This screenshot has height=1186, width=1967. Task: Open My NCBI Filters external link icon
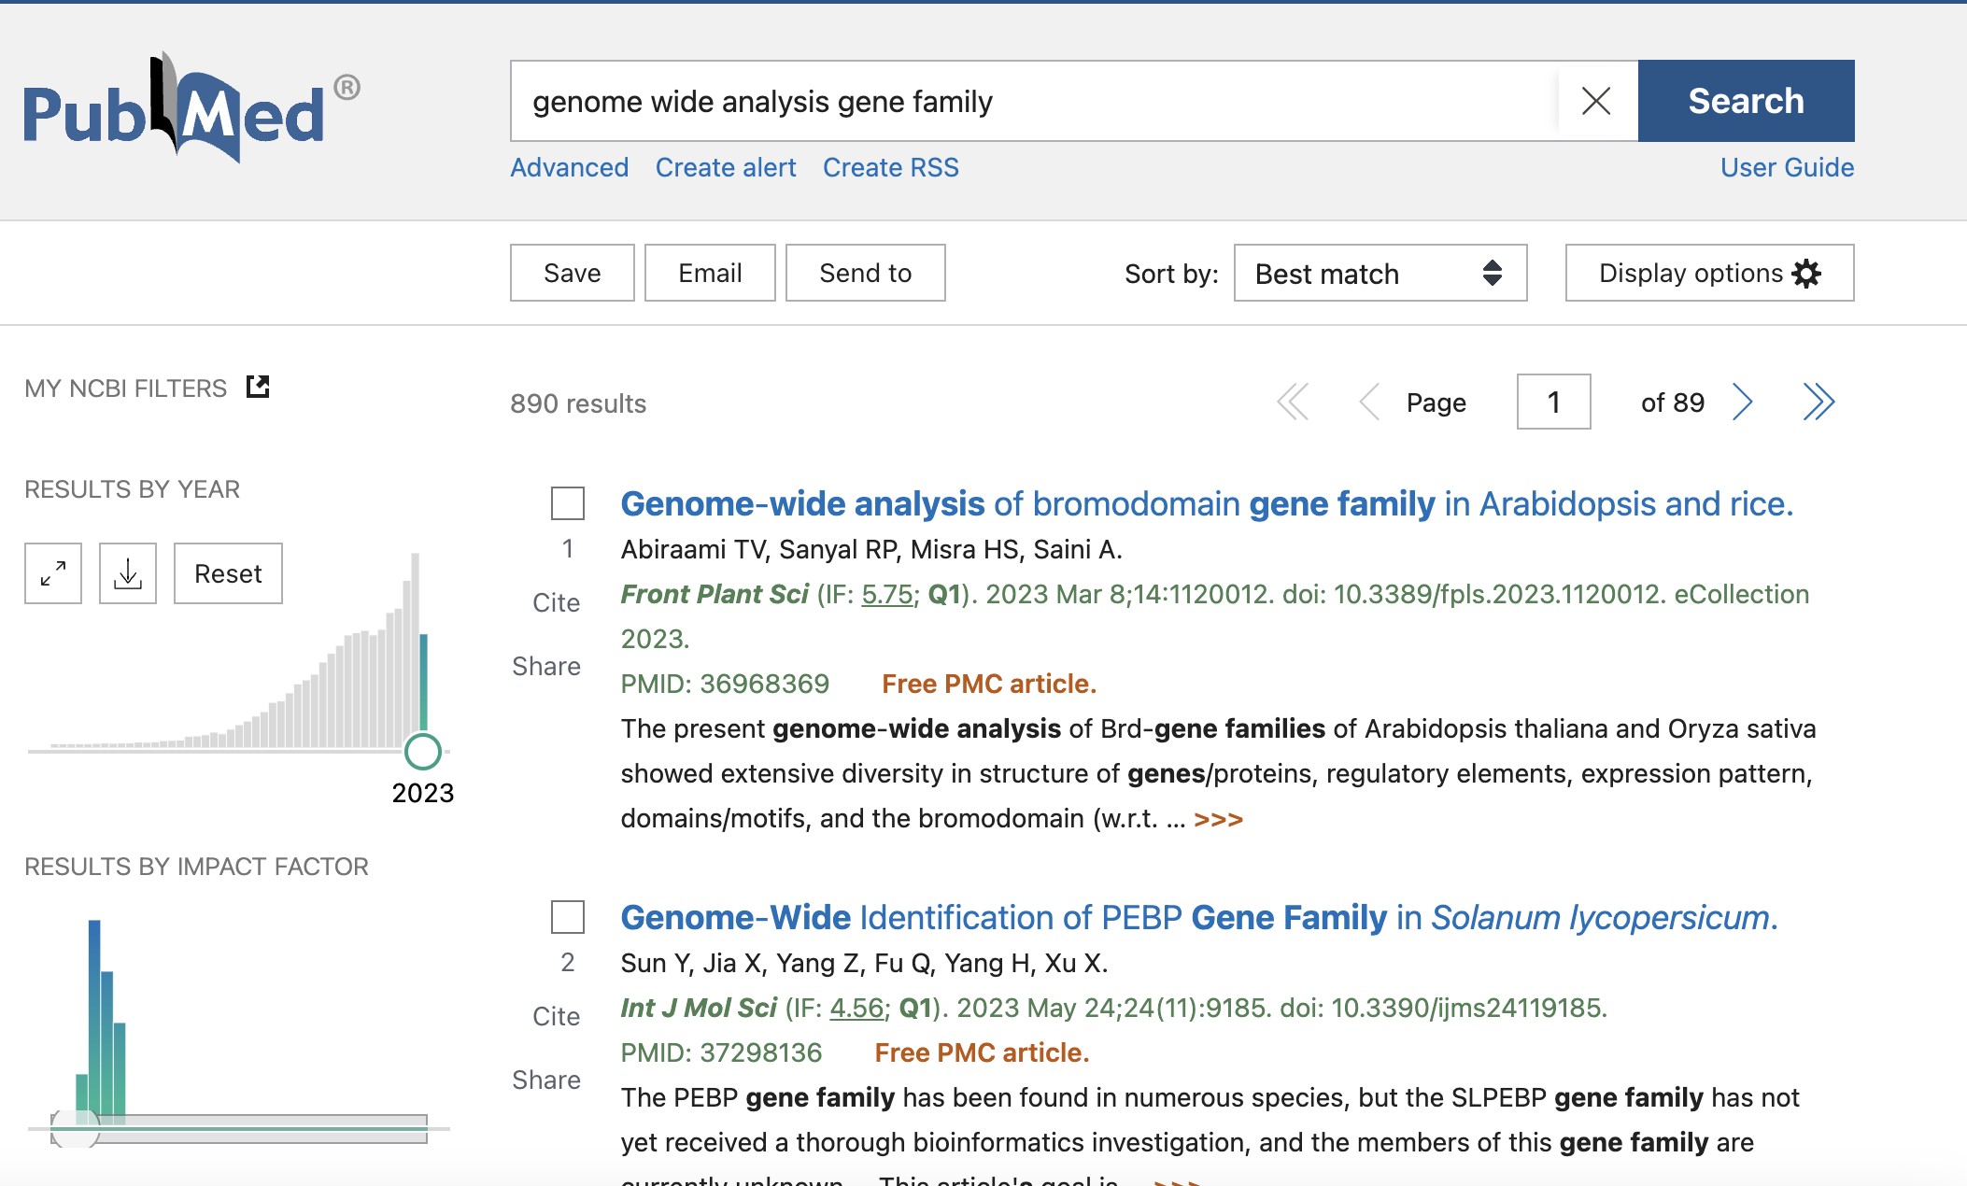[258, 387]
